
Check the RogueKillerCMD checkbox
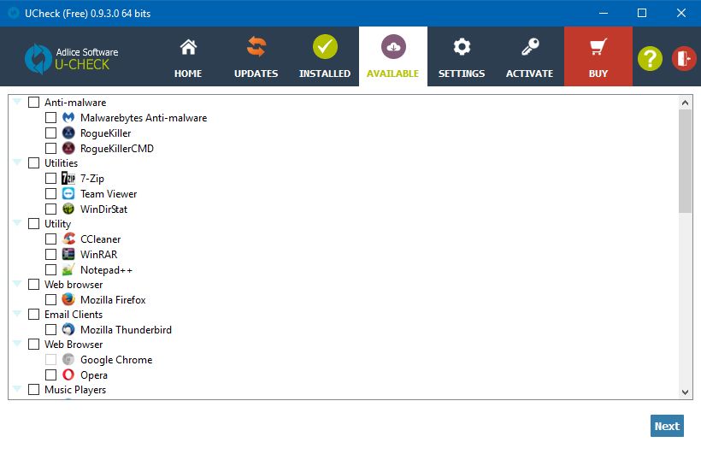tap(51, 148)
